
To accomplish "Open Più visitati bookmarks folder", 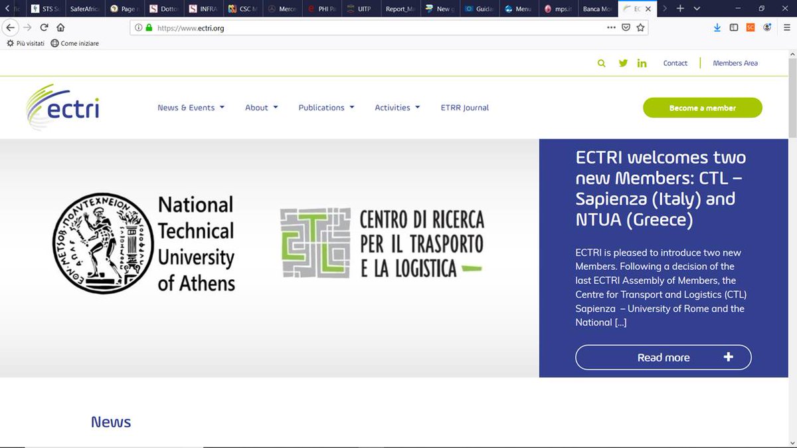I will 25,43.
